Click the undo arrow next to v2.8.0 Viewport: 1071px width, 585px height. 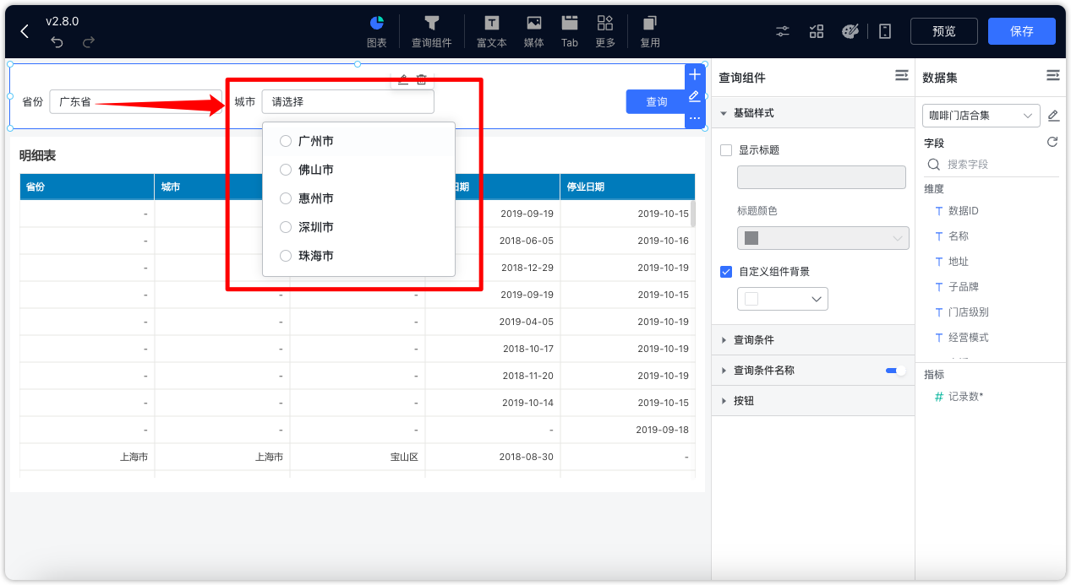pyautogui.click(x=57, y=42)
